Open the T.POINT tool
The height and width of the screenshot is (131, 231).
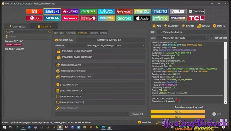(x=188, y=26)
